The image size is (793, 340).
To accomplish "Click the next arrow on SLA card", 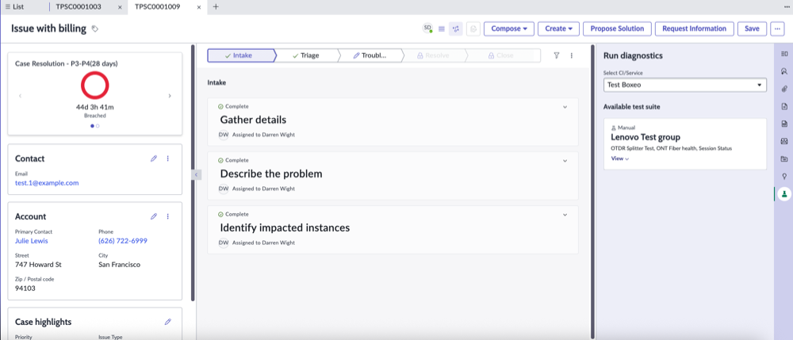I will [170, 95].
